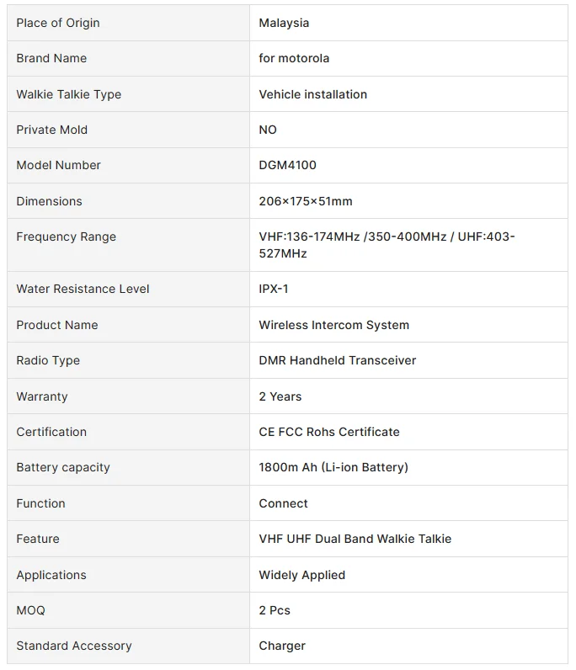The image size is (576, 670).
Task: Click the 206×175×51mm dimensions value
Action: (x=306, y=201)
